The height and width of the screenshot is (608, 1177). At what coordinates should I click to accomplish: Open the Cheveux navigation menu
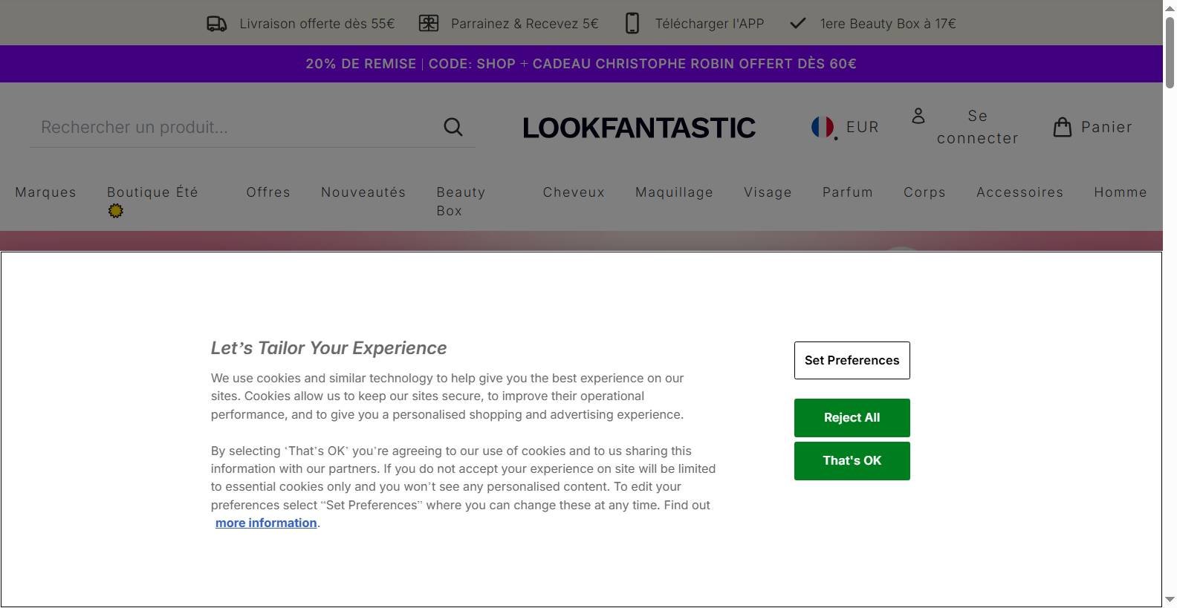tap(574, 192)
